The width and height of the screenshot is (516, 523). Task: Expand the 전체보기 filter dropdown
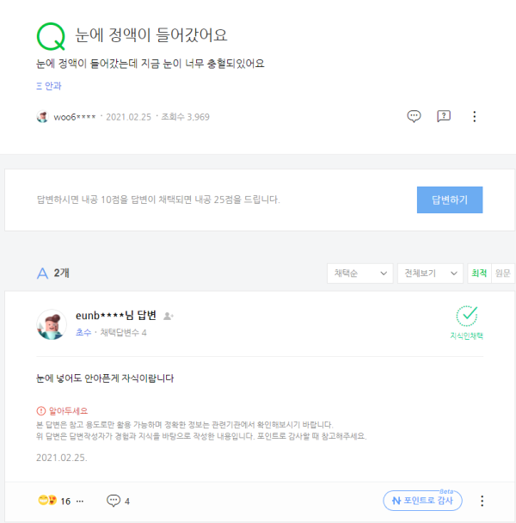[430, 274]
